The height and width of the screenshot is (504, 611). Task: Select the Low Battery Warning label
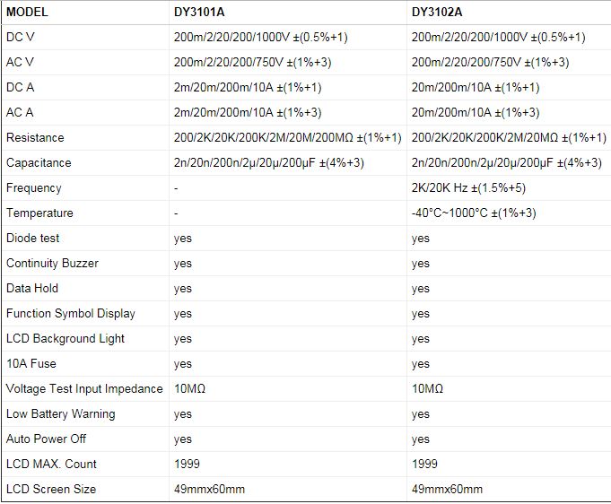point(61,414)
